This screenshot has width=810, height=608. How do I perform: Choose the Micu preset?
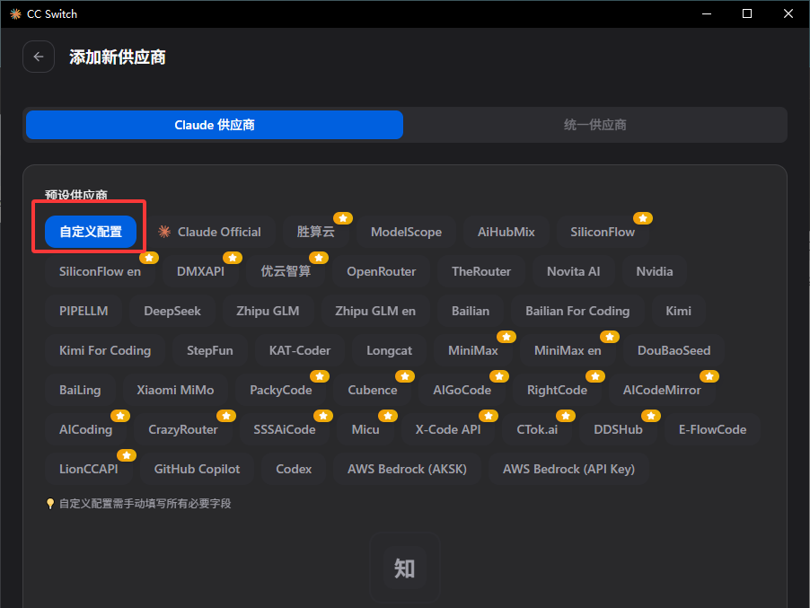pos(365,429)
